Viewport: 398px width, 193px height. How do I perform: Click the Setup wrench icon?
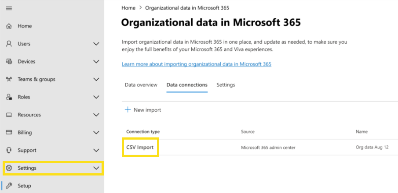tap(9, 186)
